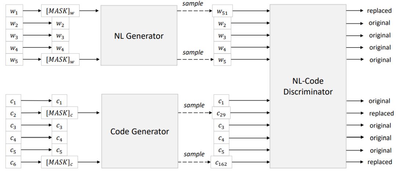Select the Code Generator block
Screen dimensions: 396x171
point(140,131)
